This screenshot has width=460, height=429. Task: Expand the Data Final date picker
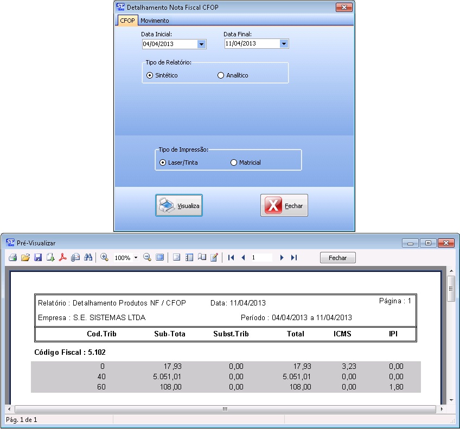[284, 44]
